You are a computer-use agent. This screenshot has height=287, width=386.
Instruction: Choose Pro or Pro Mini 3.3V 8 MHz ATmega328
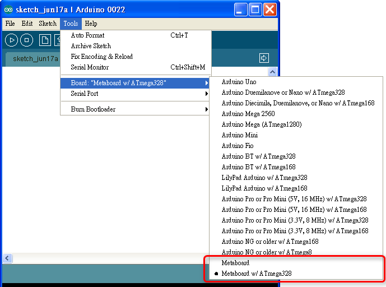[x=296, y=220]
